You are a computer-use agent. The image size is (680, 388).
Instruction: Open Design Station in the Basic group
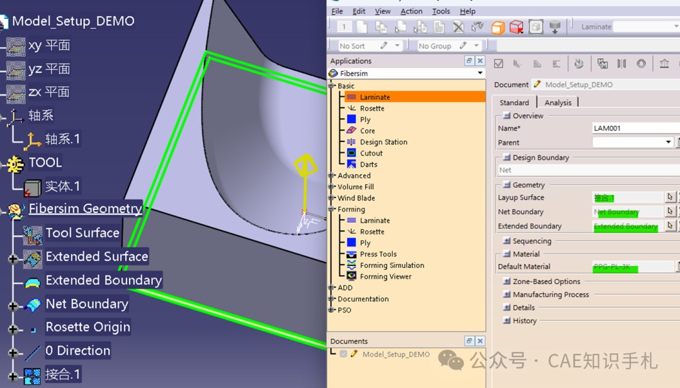[383, 142]
